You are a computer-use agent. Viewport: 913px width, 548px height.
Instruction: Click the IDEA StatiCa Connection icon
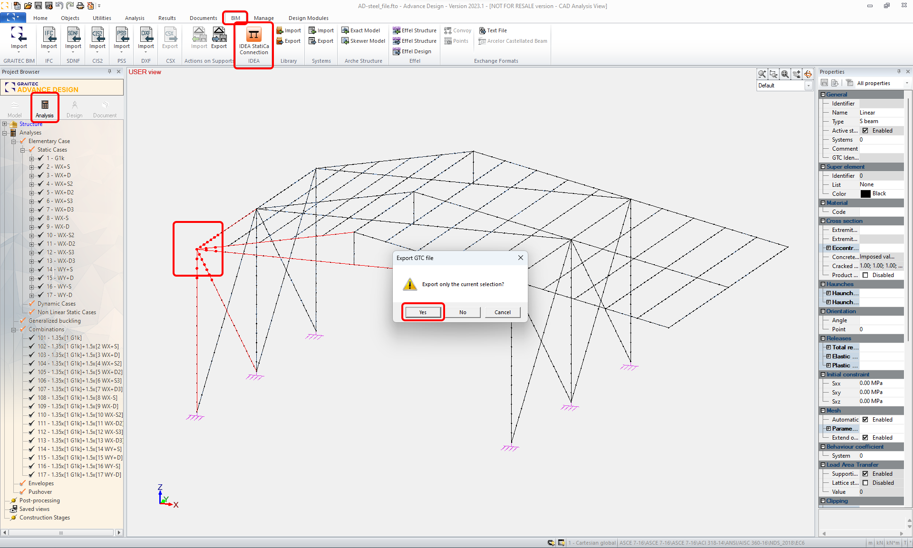point(253,35)
